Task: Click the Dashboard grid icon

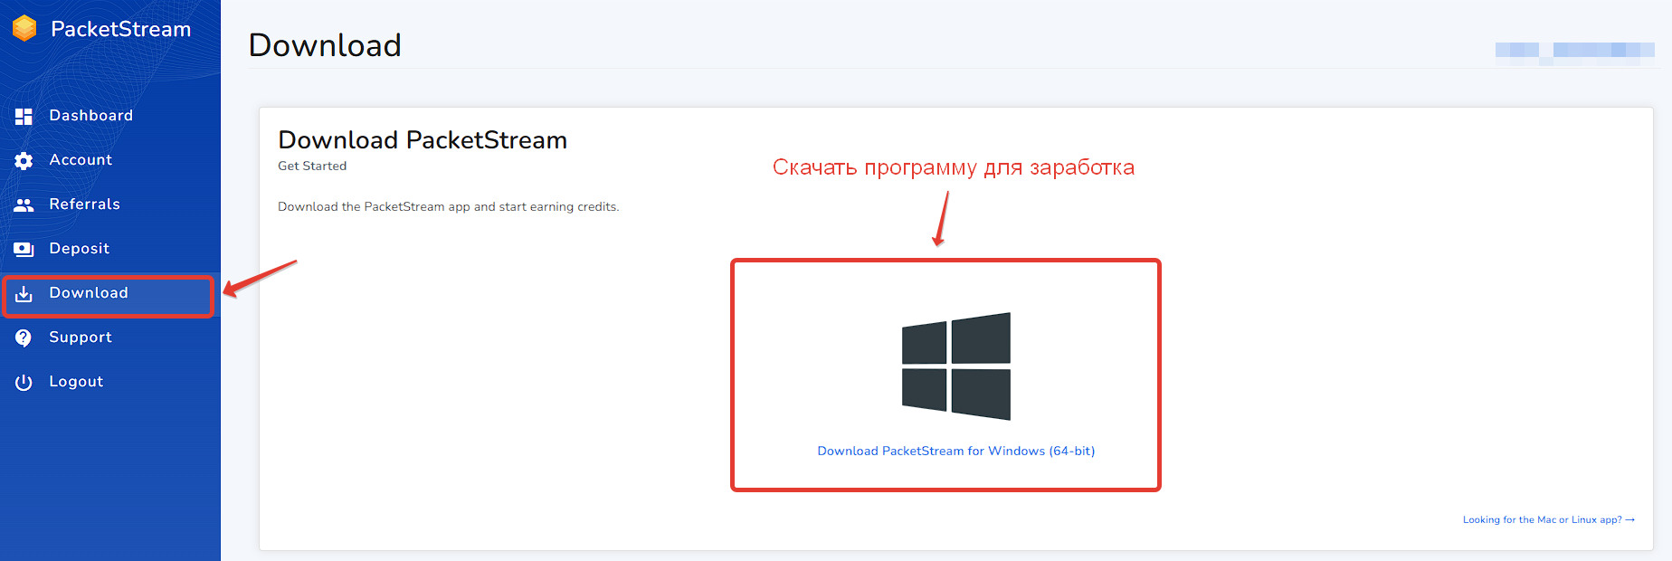Action: coord(24,116)
